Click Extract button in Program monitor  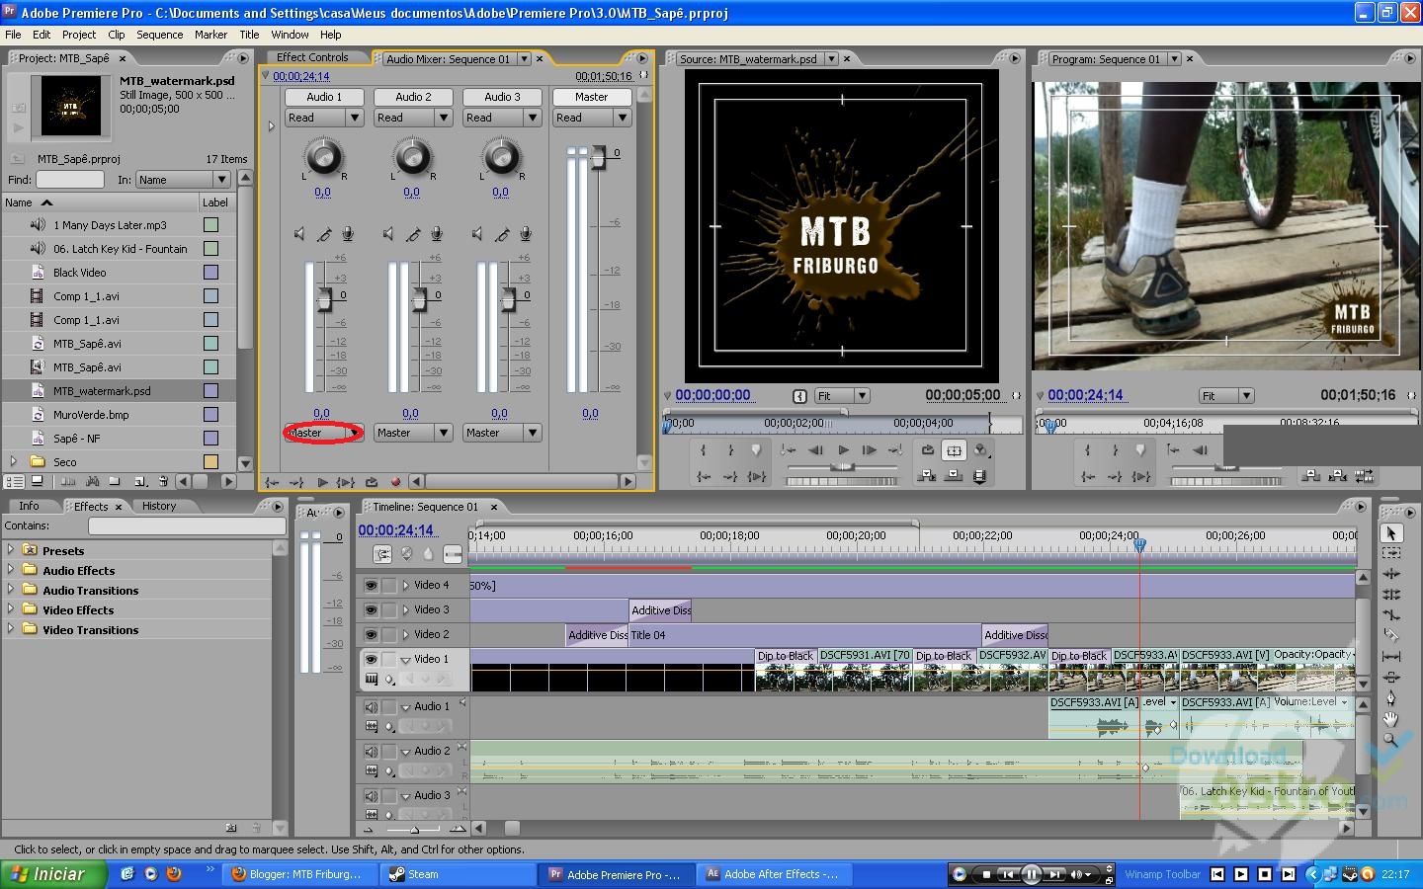[1337, 475]
